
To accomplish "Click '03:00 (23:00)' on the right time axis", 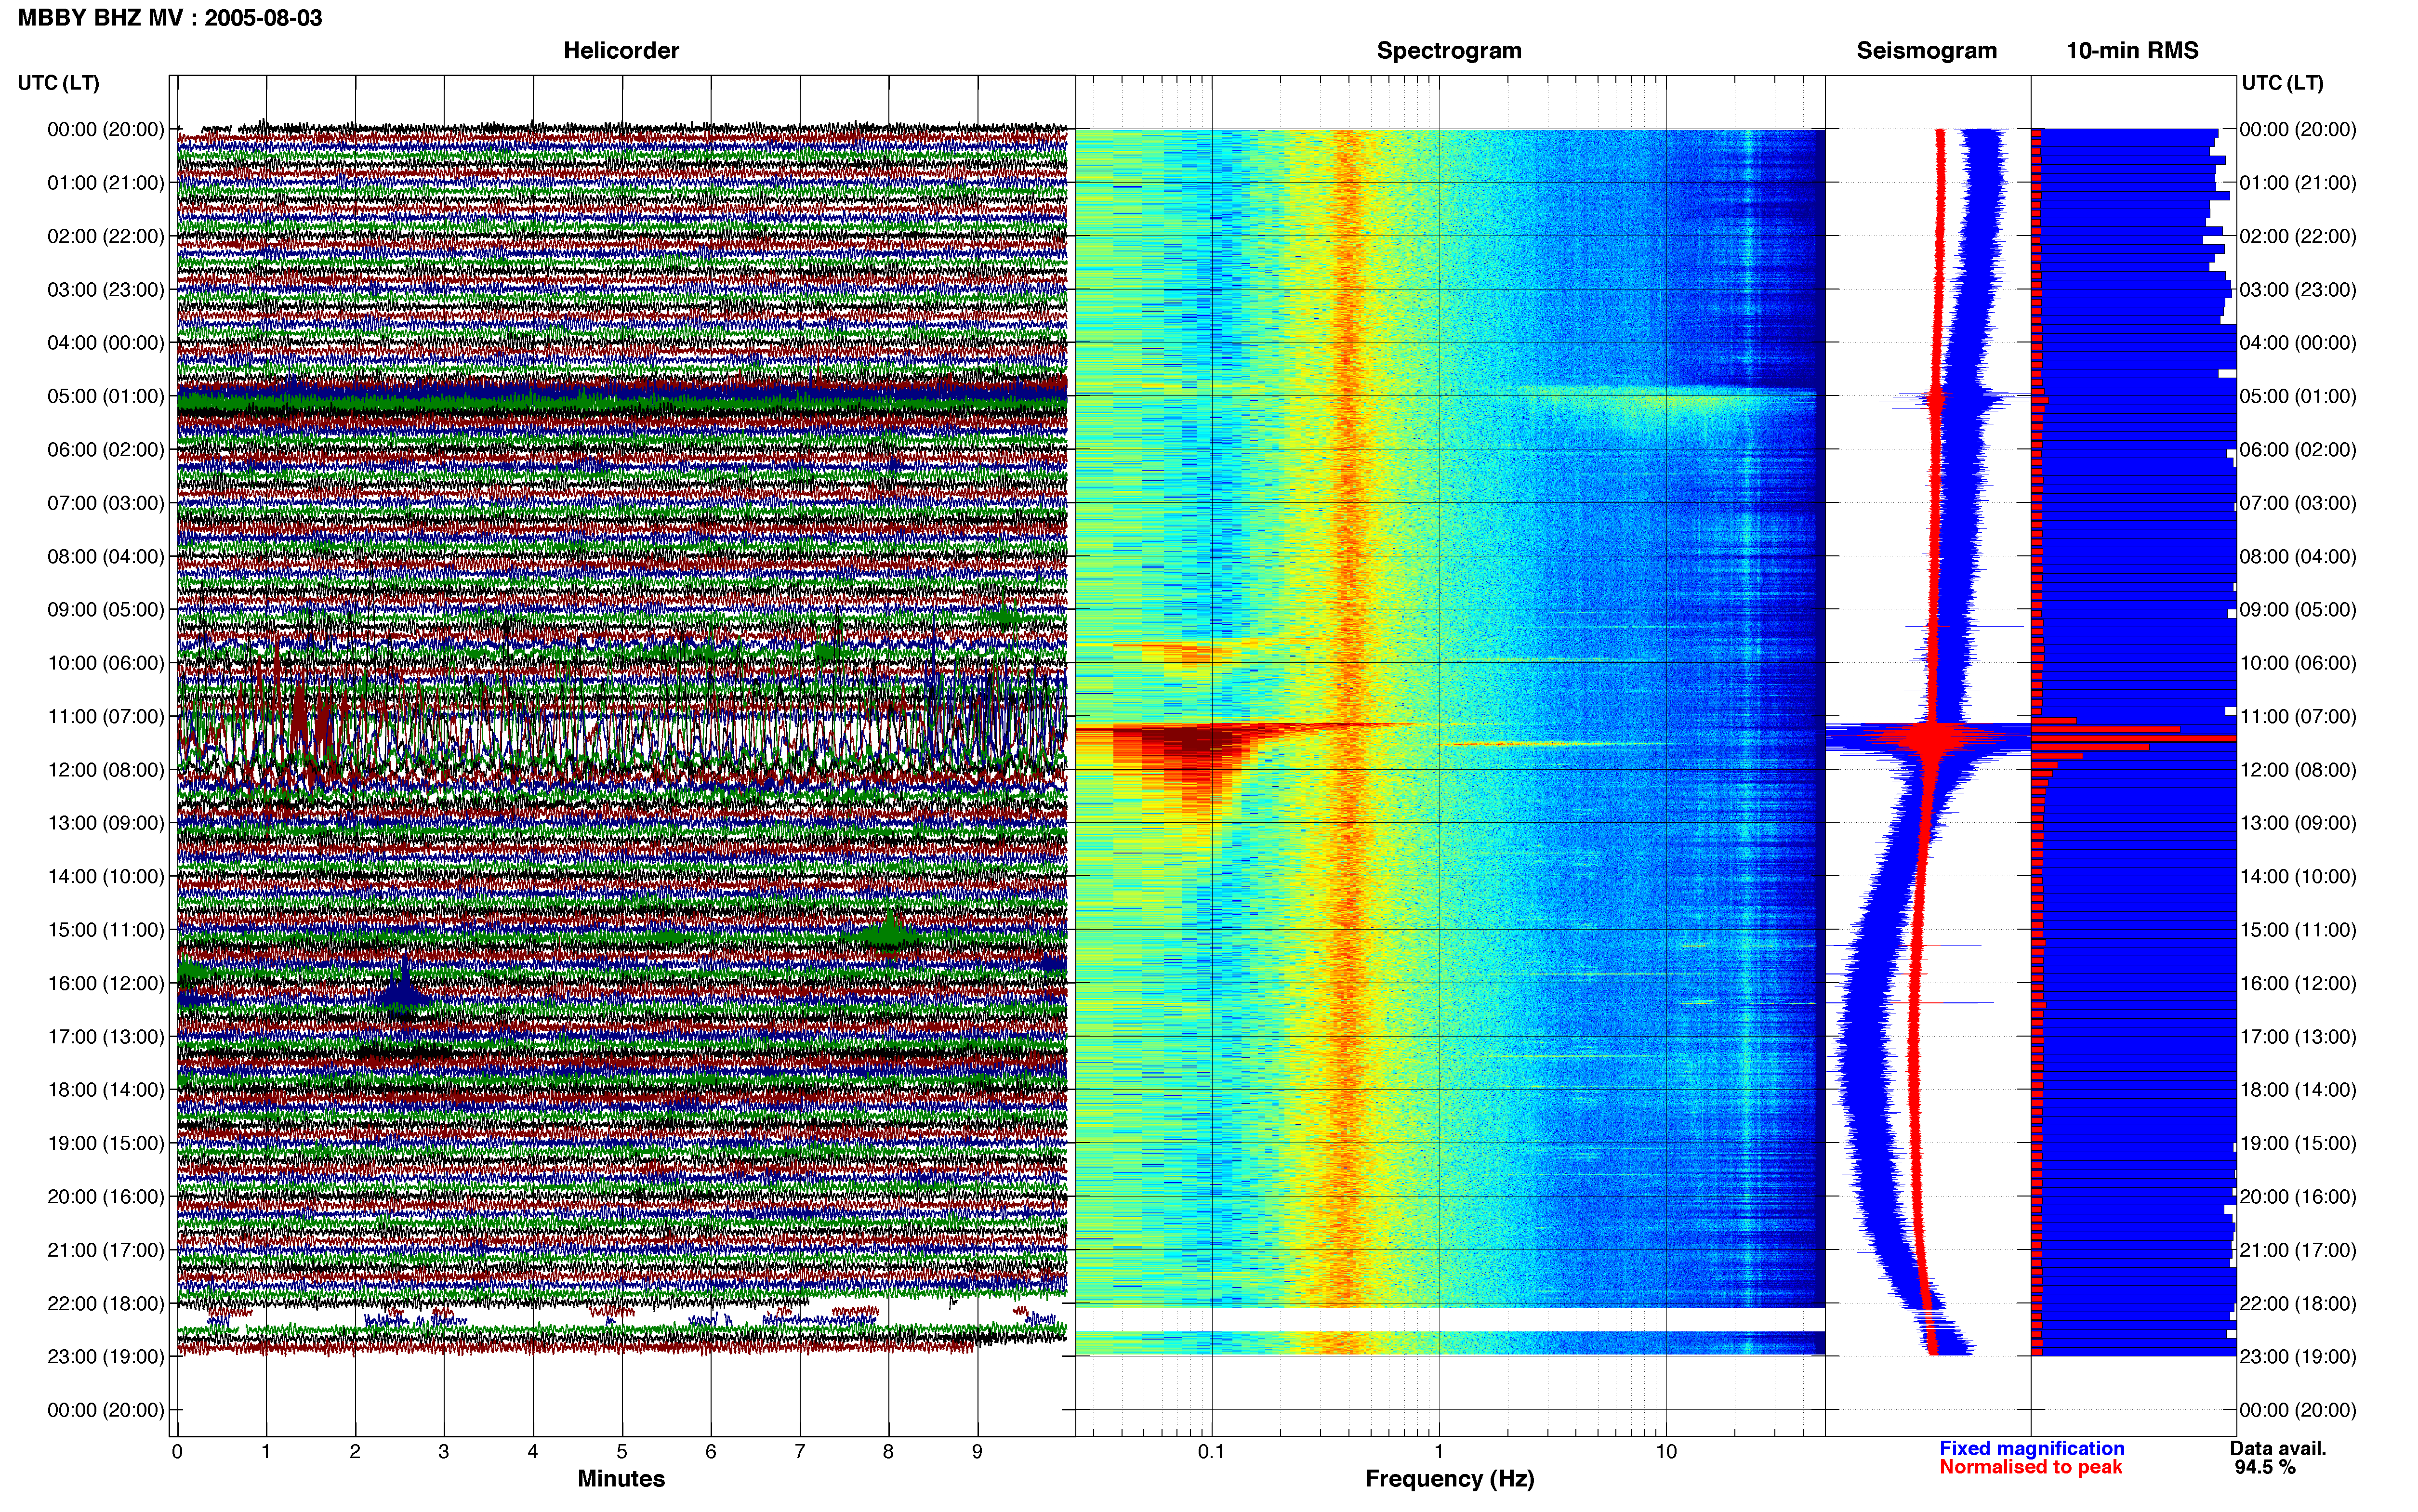I will click(x=2298, y=290).
